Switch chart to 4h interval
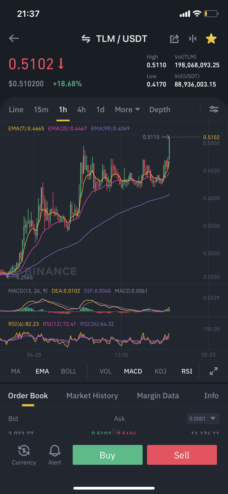Screen dimensions: 228x494 pyautogui.click(x=82, y=110)
